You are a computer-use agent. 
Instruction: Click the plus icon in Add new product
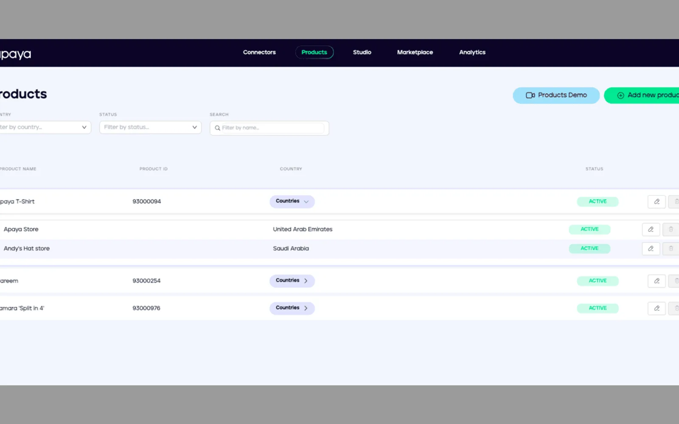620,95
